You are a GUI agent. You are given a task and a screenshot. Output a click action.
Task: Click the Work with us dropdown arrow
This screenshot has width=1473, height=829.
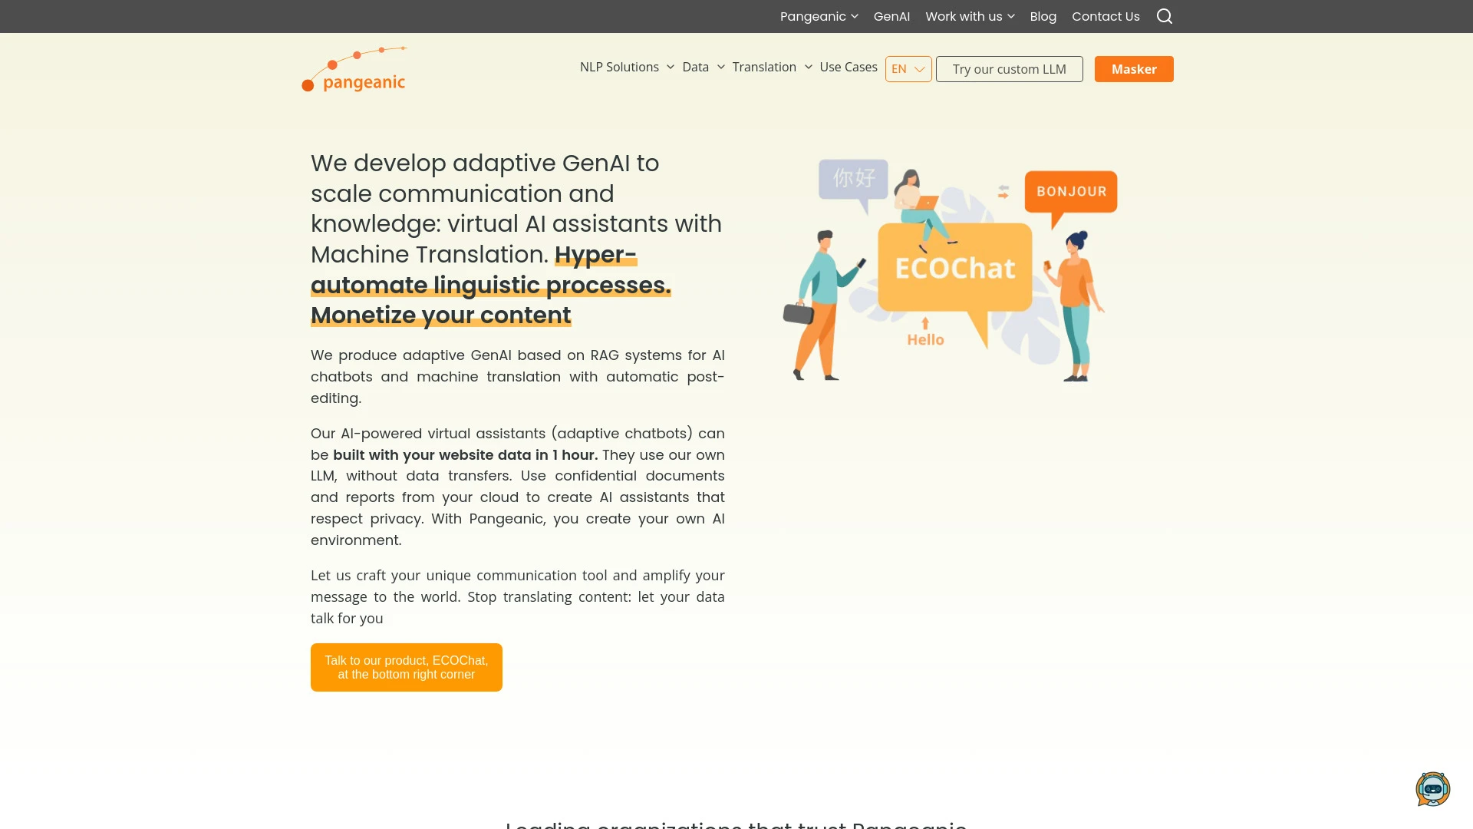(1012, 16)
